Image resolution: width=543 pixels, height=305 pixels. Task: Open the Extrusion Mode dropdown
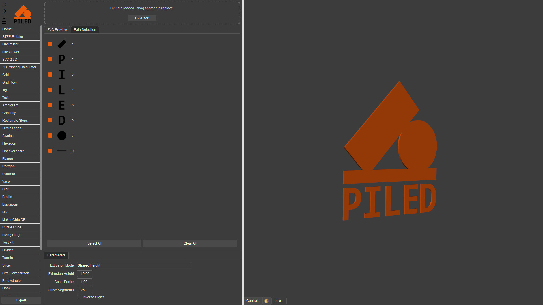tap(134, 265)
